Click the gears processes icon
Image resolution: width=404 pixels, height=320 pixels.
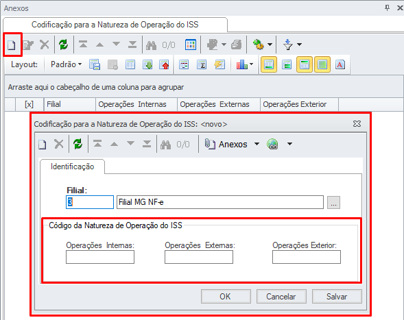(x=259, y=45)
